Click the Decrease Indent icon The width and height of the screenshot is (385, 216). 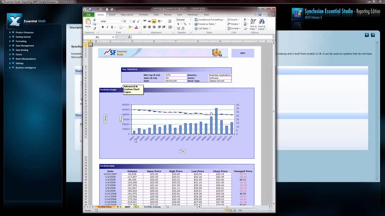click(x=159, y=27)
